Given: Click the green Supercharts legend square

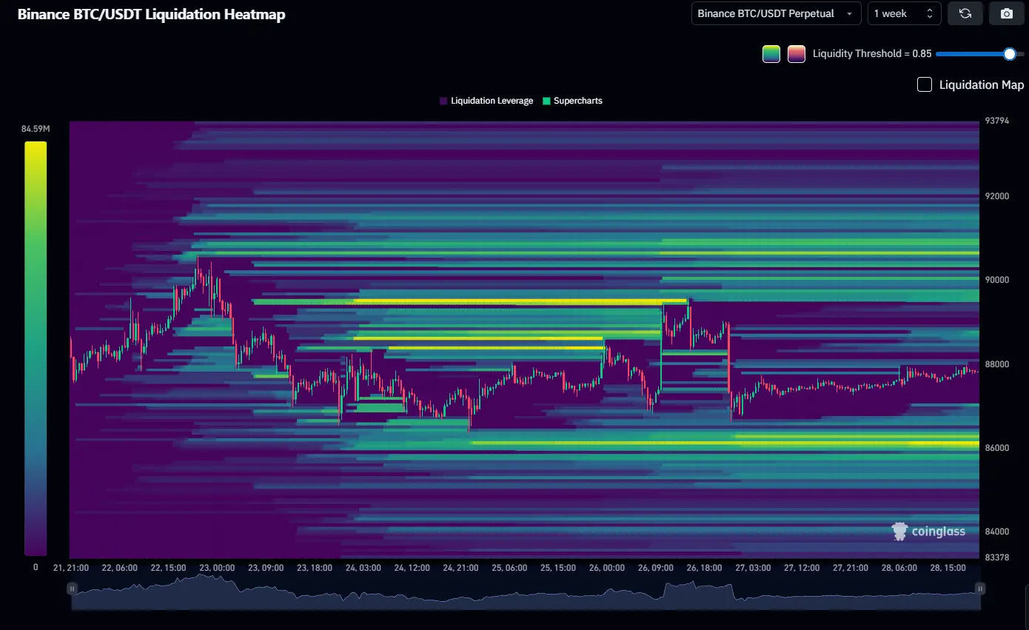Looking at the screenshot, I should [x=546, y=101].
